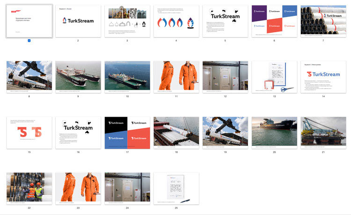351x215 pixels.
Task: Select page 21 crane vessel thumbnail
Action: (x=323, y=133)
